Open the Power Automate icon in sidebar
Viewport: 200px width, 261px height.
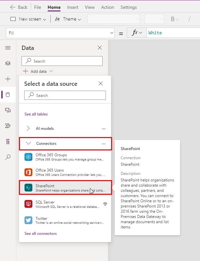coord(8,126)
